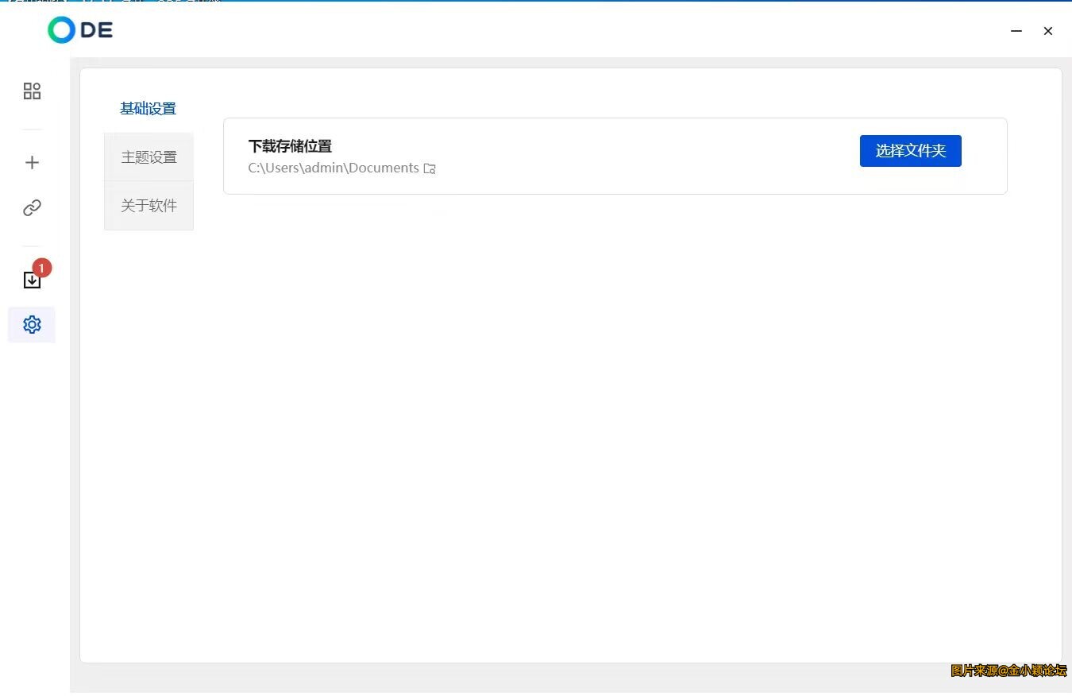1072x696 pixels.
Task: Click the ODE logo at top left
Action: tap(80, 30)
